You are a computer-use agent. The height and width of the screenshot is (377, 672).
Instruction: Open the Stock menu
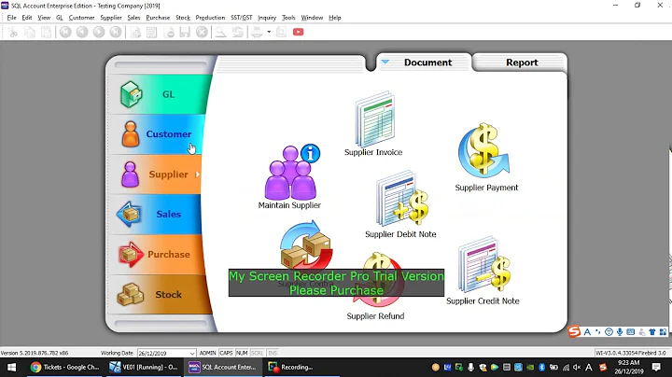183,18
